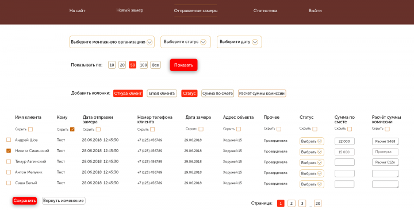
Task: Click the '15 000' estimate sum field
Action: point(344,152)
